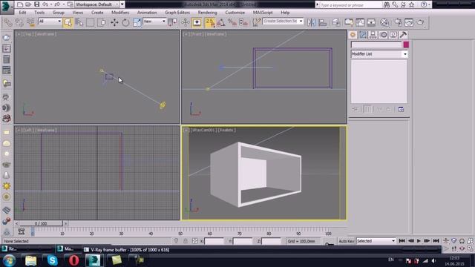Image resolution: width=475 pixels, height=267 pixels.
Task: Open the reference coordinate system 'View' dropdown
Action: [154, 22]
